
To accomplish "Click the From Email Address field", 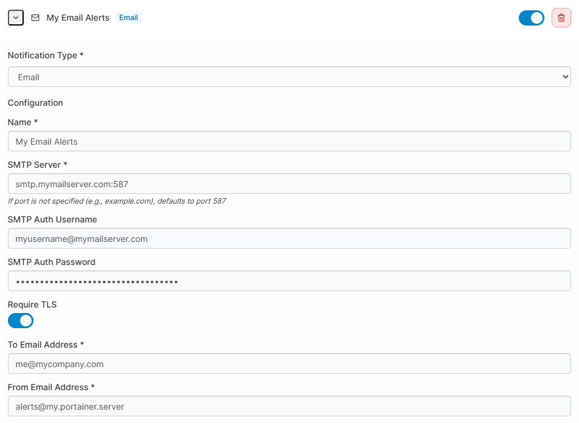I will tap(289, 407).
